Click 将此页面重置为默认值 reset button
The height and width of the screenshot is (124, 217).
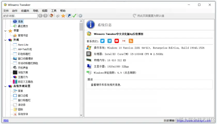point(149,16)
